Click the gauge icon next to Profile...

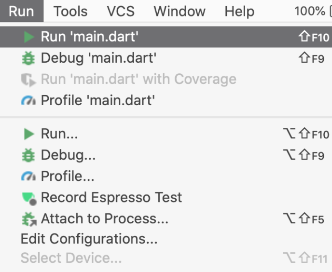[x=28, y=177]
